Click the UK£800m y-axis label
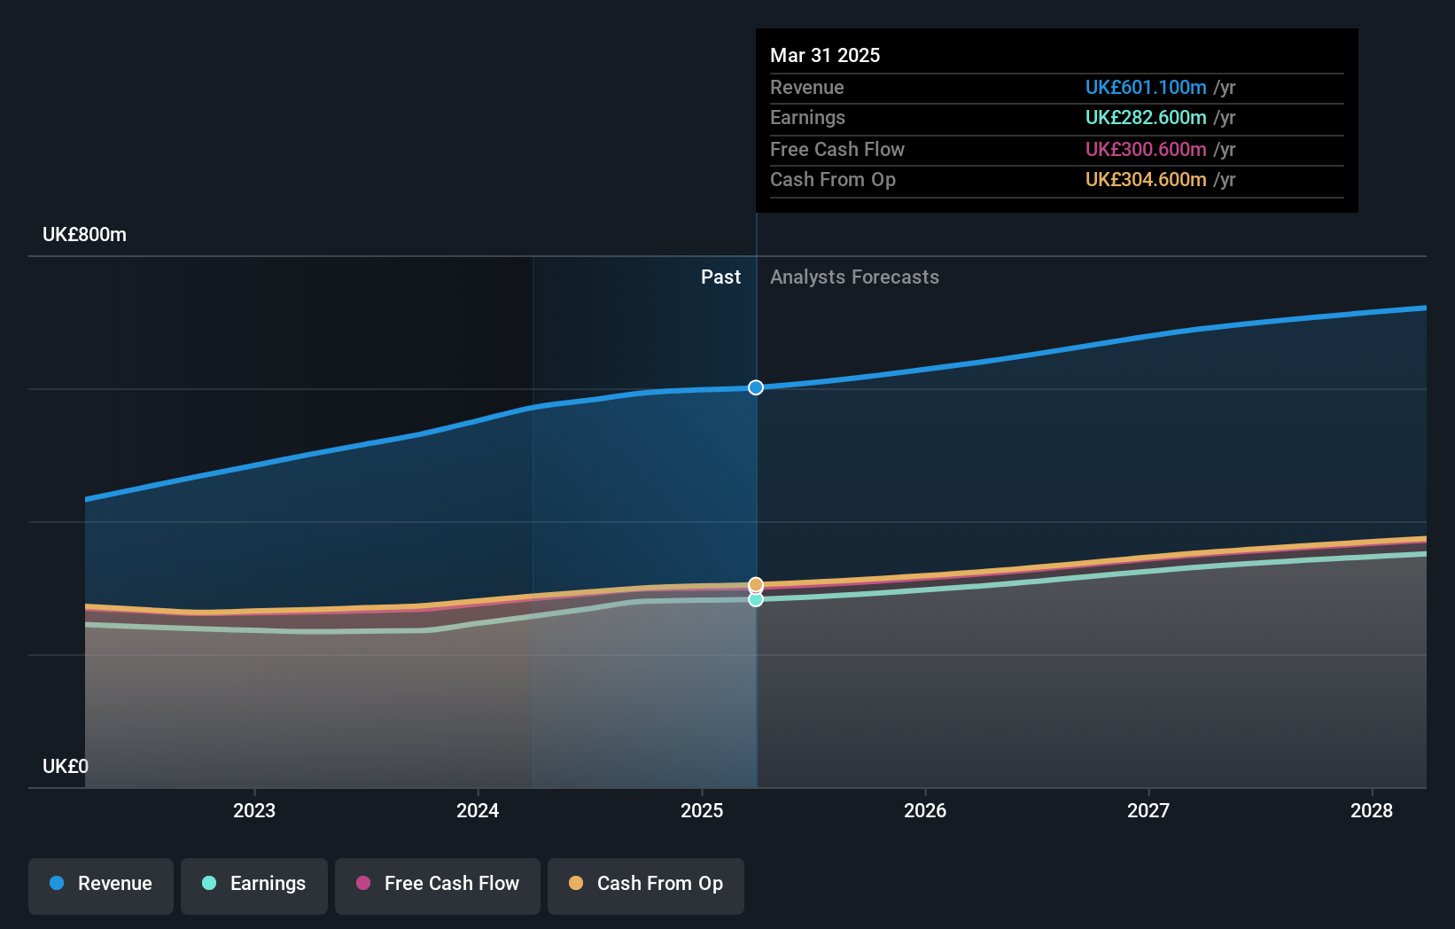The height and width of the screenshot is (929, 1455). point(85,235)
